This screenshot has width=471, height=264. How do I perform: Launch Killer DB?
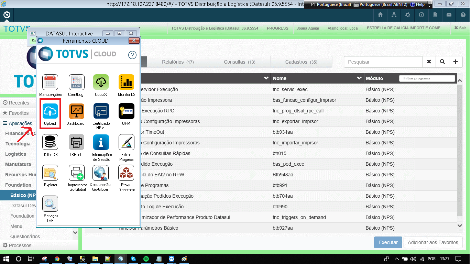(50, 142)
